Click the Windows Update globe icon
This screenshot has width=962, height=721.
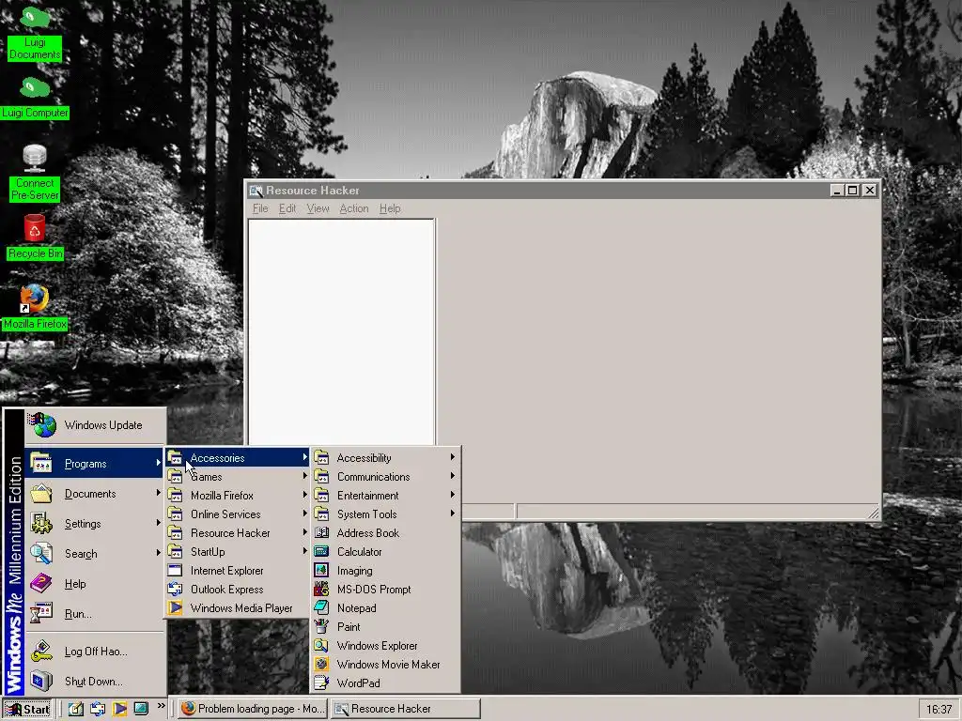[x=43, y=425]
